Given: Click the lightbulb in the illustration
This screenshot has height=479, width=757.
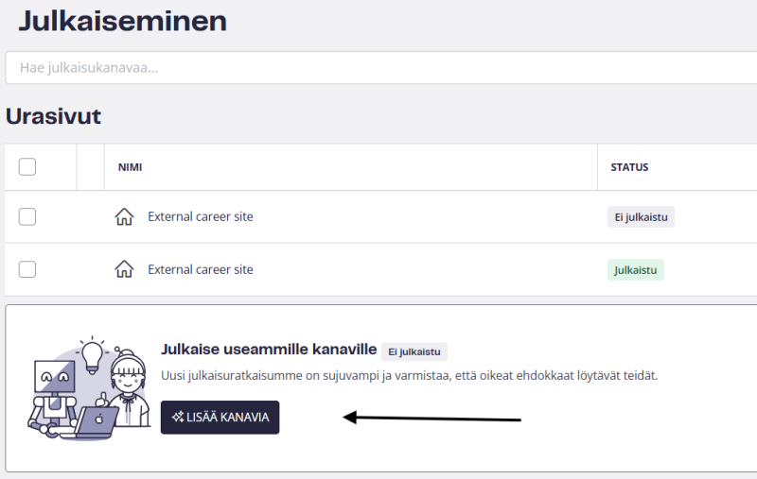Looking at the screenshot, I should [x=92, y=354].
